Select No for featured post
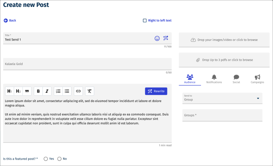The width and height of the screenshot is (273, 166). pos(59,159)
